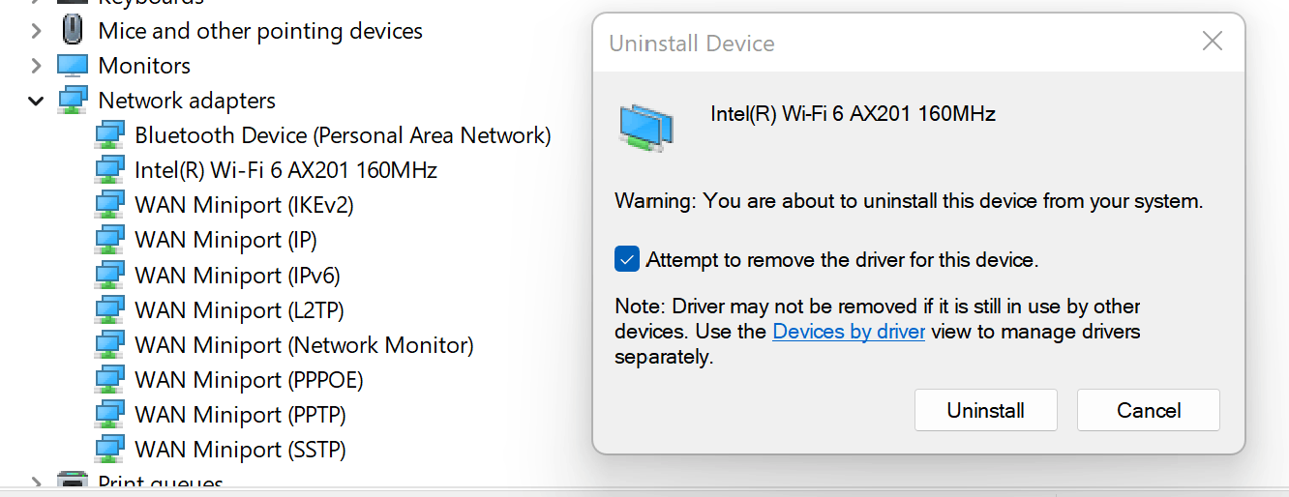Select the Intel Wi-Fi 6 AX201 adapter icon in tree
The image size is (1289, 497).
point(110,170)
